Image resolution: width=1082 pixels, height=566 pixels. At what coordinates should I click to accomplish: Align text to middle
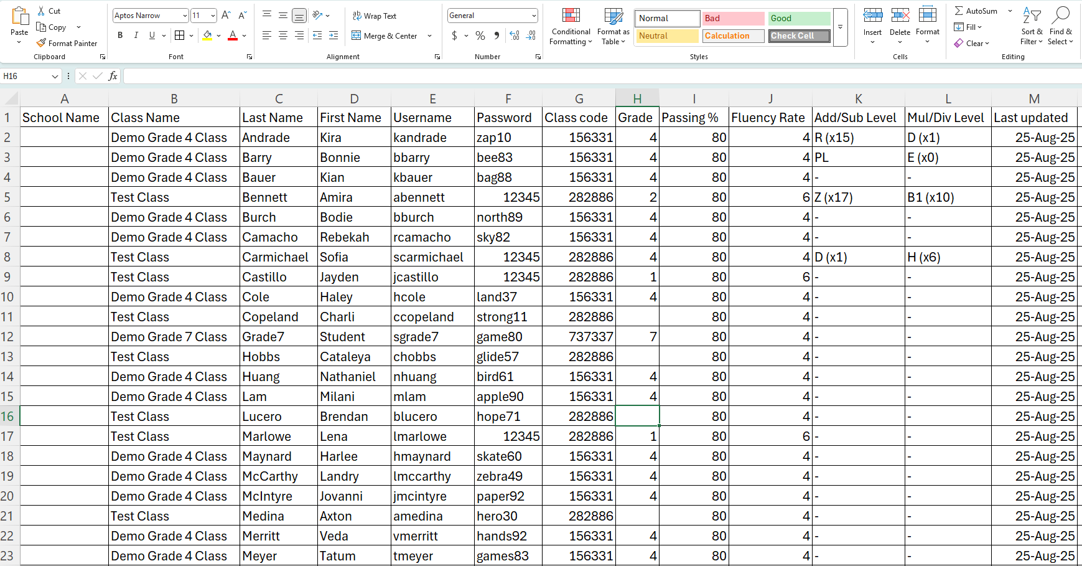(x=283, y=15)
